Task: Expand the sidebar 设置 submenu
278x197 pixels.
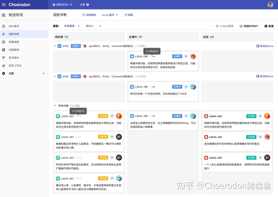Action: 44,73
